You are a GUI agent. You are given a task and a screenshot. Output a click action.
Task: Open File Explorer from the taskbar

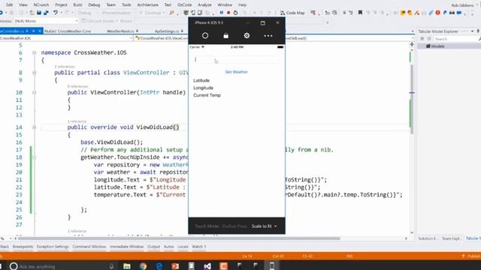[127, 266]
